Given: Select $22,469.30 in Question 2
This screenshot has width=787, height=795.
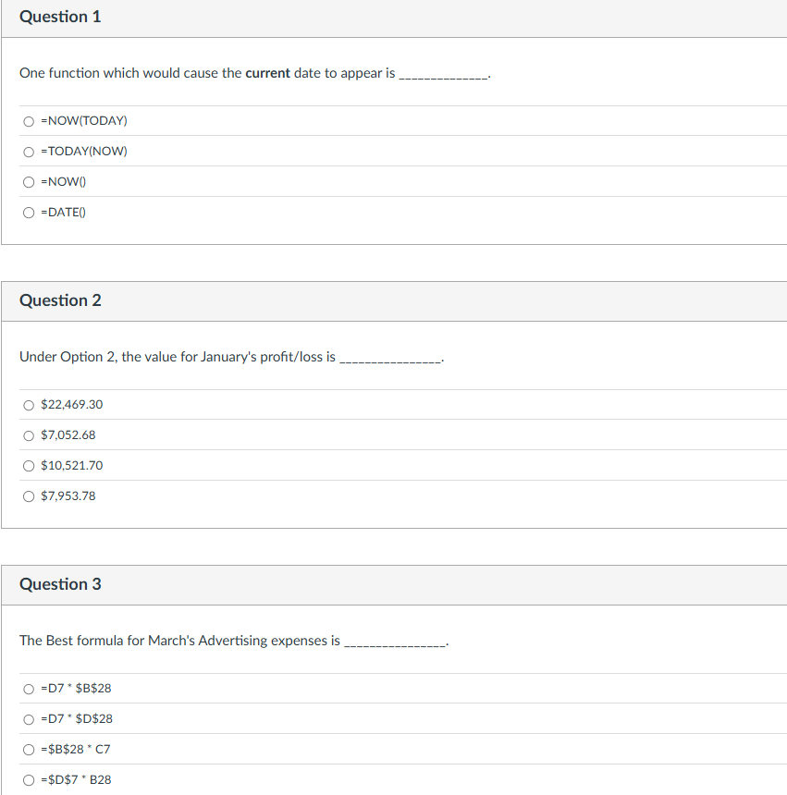Looking at the screenshot, I should (x=29, y=404).
